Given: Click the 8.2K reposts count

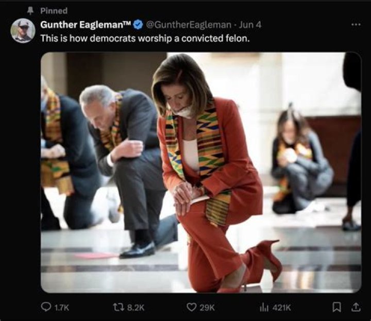Looking at the screenshot, I should [136, 307].
